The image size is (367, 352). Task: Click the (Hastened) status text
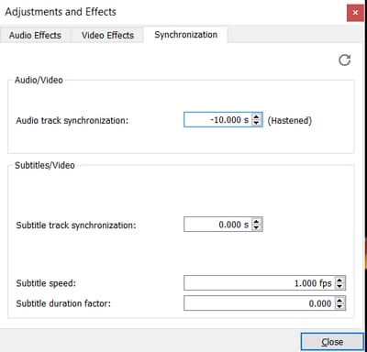(x=290, y=120)
